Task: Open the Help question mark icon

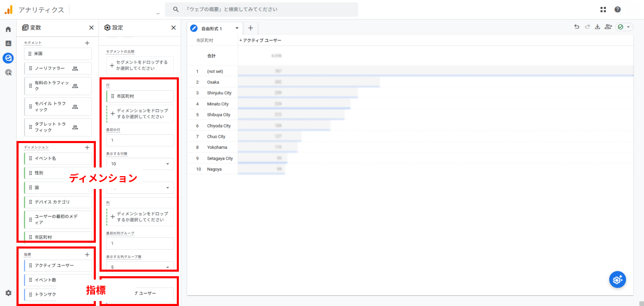Action: [x=618, y=10]
